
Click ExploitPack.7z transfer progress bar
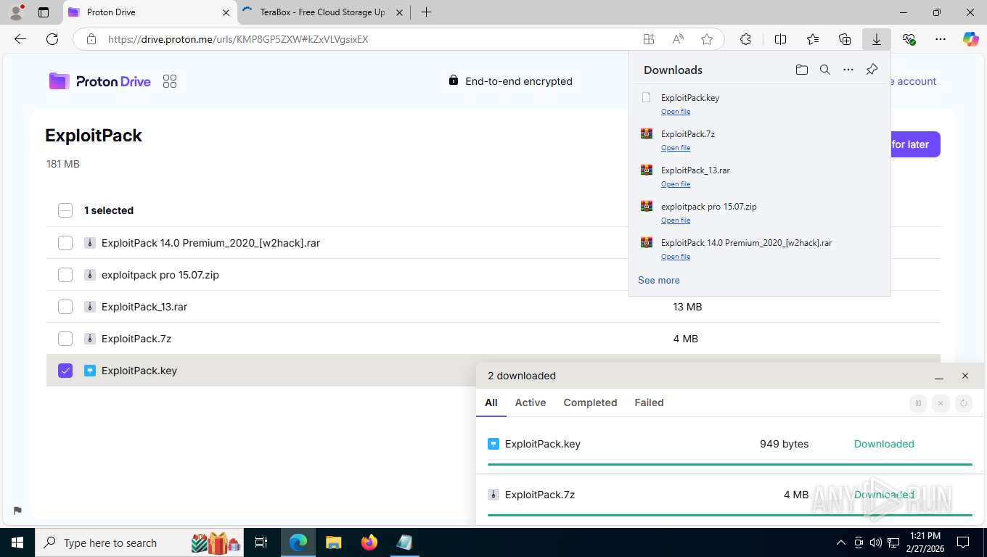point(730,515)
